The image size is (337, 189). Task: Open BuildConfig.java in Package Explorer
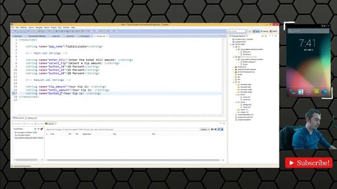point(249,62)
